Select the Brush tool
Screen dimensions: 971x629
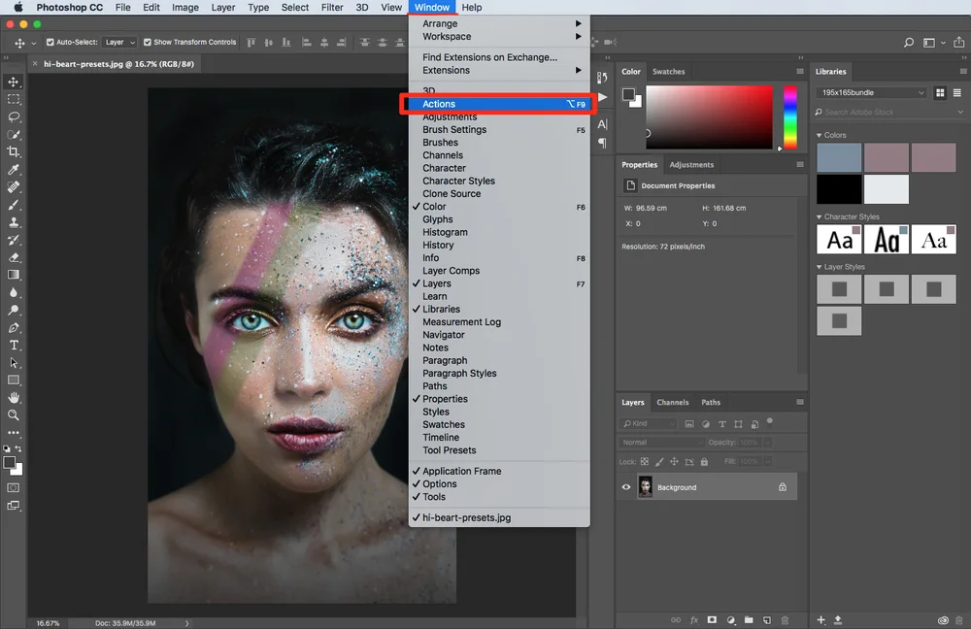(x=13, y=205)
